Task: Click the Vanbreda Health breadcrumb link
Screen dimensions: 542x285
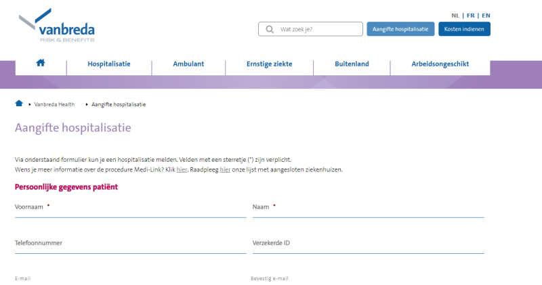Action: pyautogui.click(x=54, y=104)
